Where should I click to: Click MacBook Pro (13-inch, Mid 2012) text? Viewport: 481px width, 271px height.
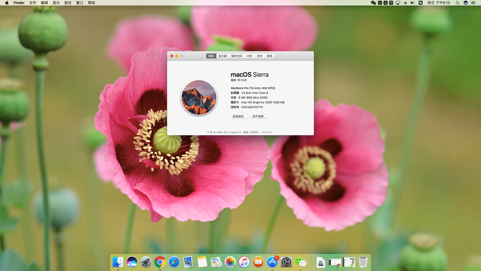[253, 88]
